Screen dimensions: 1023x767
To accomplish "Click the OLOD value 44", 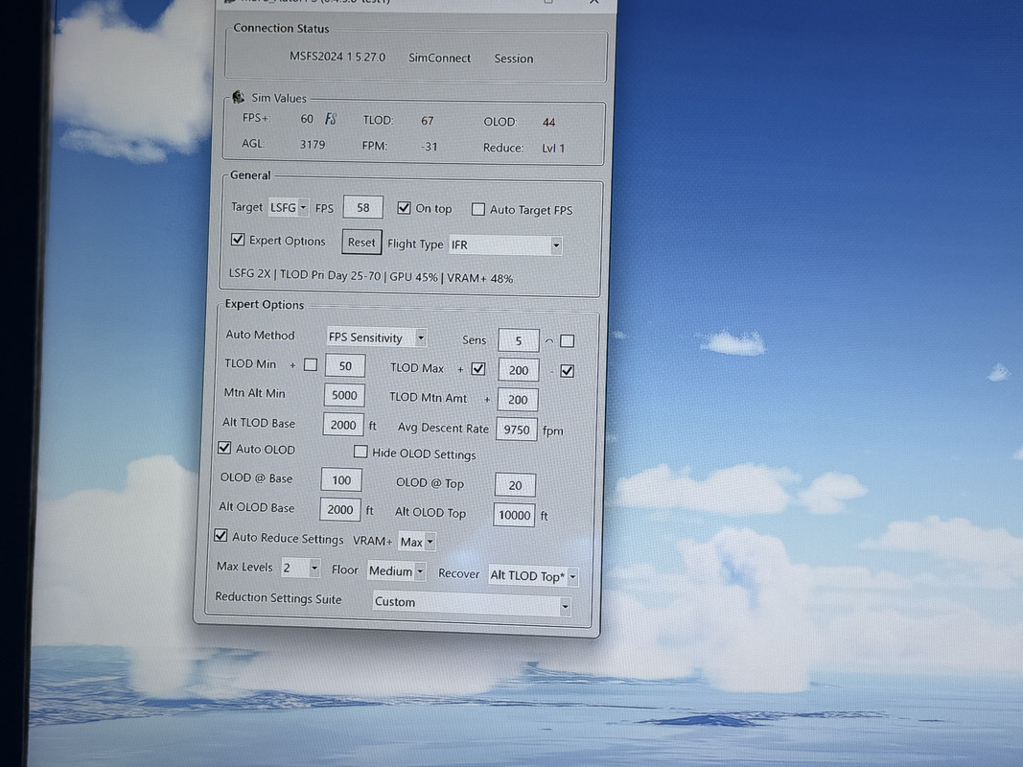I will click(548, 122).
